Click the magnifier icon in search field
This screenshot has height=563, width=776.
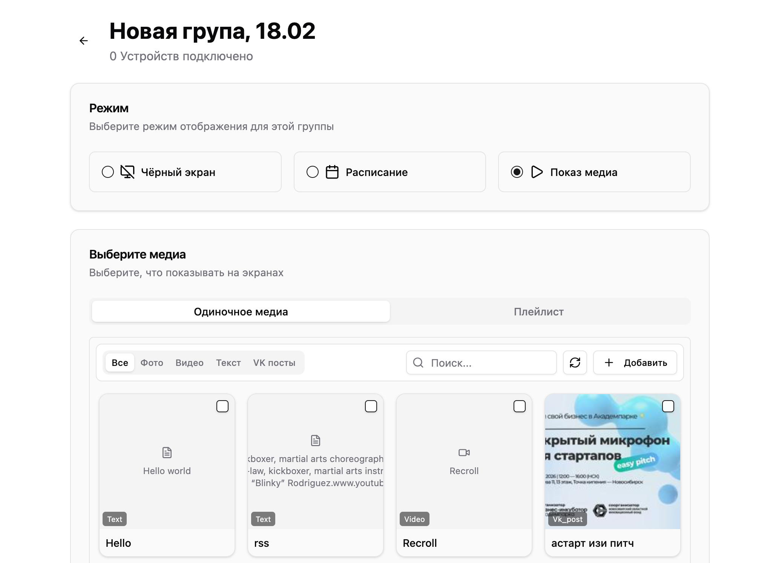click(x=418, y=363)
